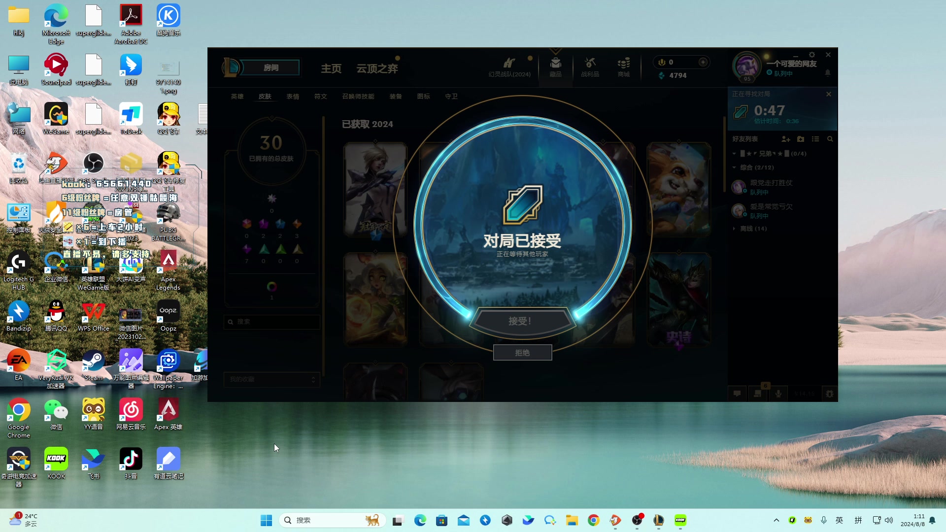
Task: Open the KOOK desktop shortcut
Action: (x=56, y=464)
